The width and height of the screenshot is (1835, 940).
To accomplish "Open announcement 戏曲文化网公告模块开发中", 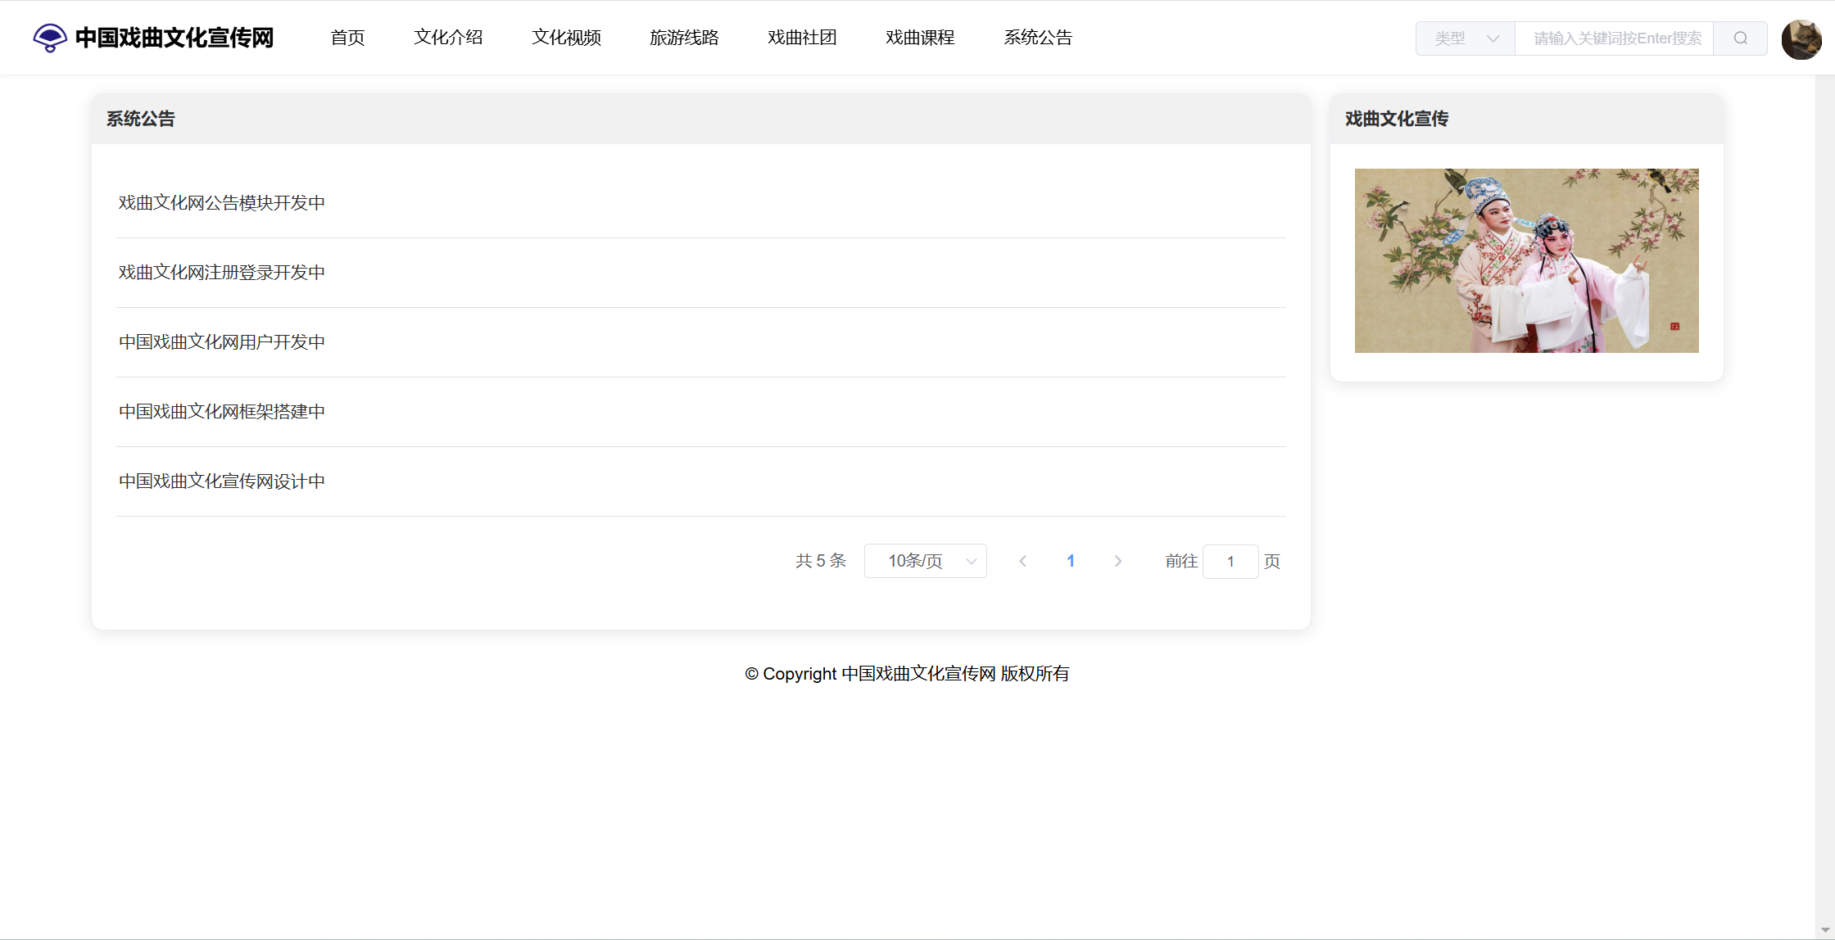I will (222, 203).
